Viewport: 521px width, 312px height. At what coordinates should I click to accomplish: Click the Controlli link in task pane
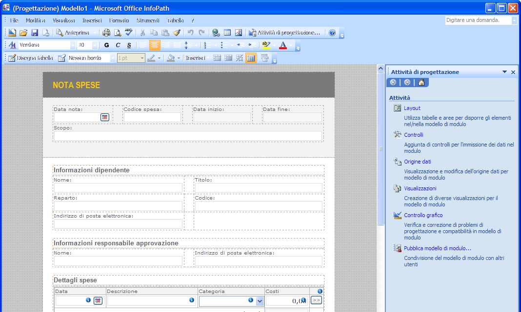413,135
